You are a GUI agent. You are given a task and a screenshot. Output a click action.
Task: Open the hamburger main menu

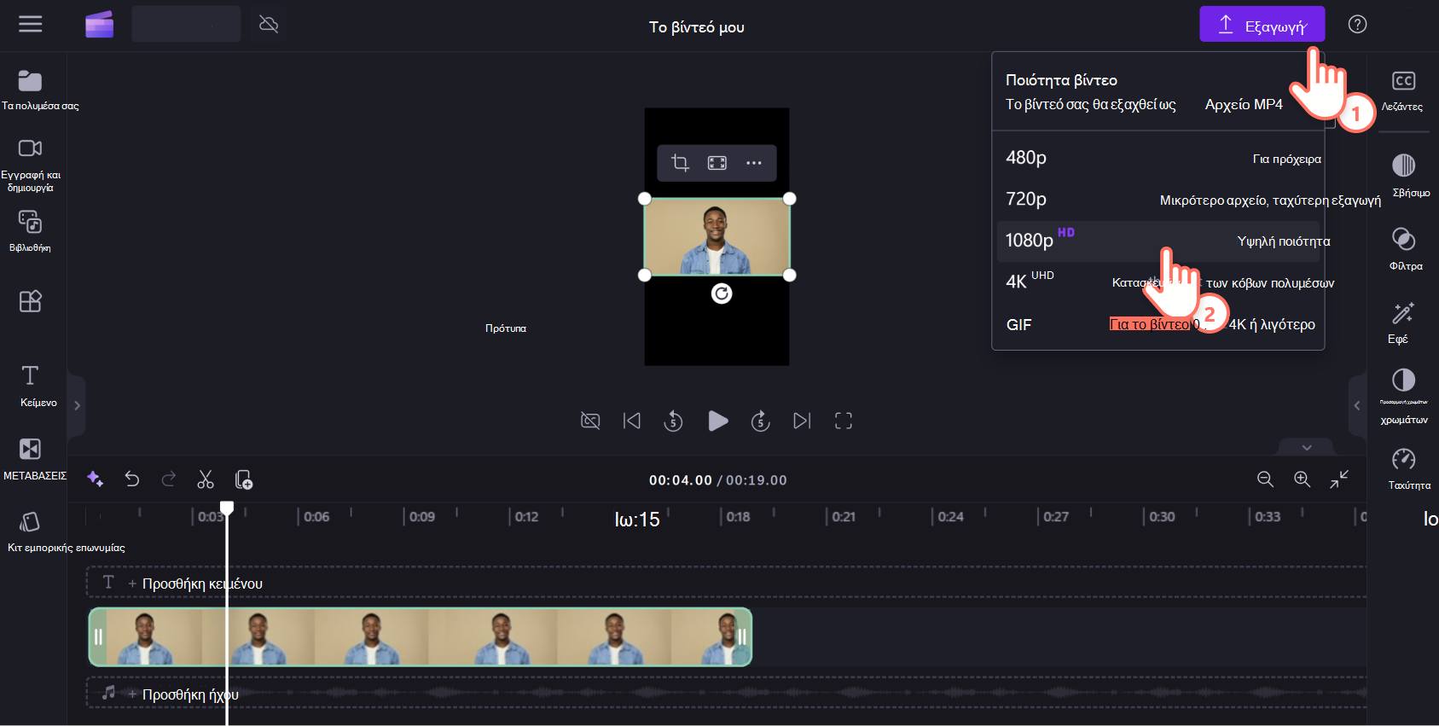coord(31,24)
